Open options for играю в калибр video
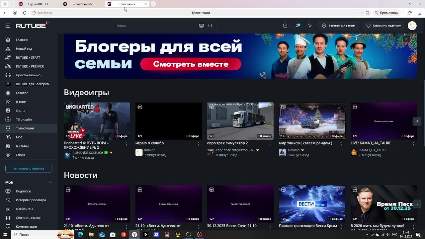425x239 pixels. (x=198, y=144)
